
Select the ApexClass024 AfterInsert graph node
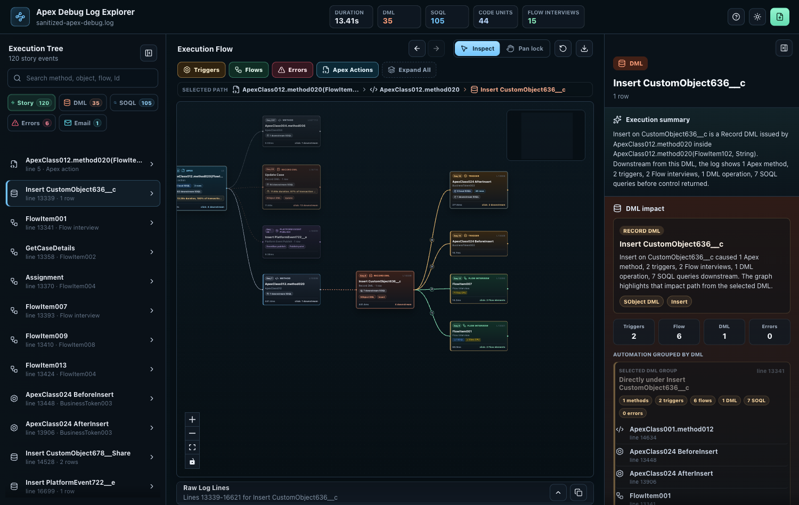(x=479, y=190)
